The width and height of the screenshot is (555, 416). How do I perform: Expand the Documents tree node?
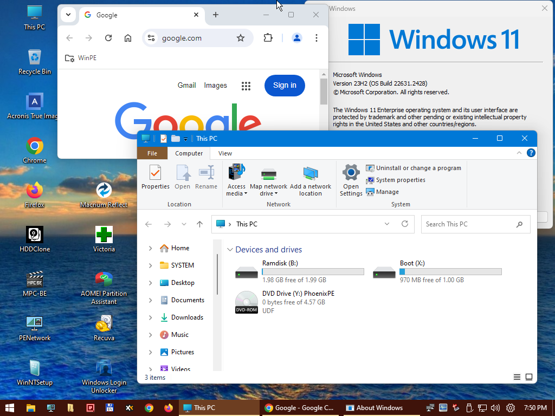pos(151,300)
